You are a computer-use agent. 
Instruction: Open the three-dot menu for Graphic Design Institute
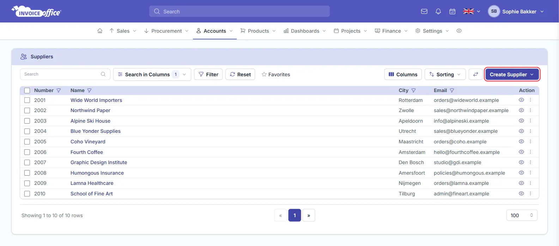pos(530,162)
